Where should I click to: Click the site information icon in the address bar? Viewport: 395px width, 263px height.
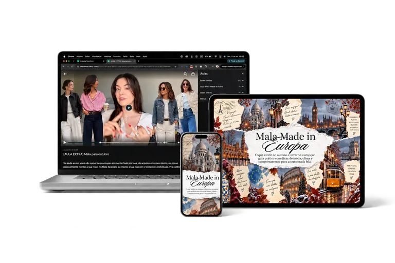[78, 66]
